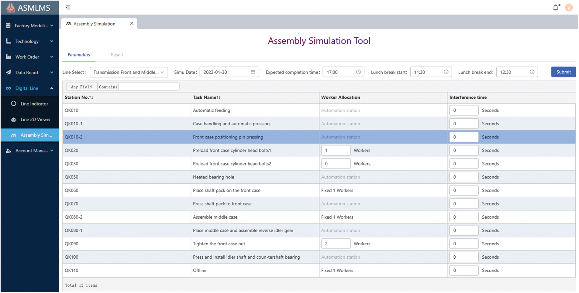Expand the Factory Modeling menu

click(x=29, y=26)
